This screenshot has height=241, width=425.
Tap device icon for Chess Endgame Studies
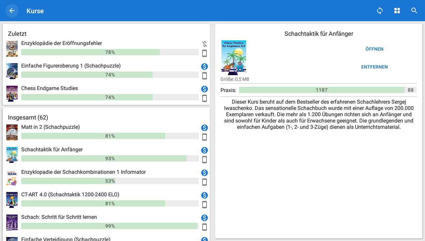[205, 98]
